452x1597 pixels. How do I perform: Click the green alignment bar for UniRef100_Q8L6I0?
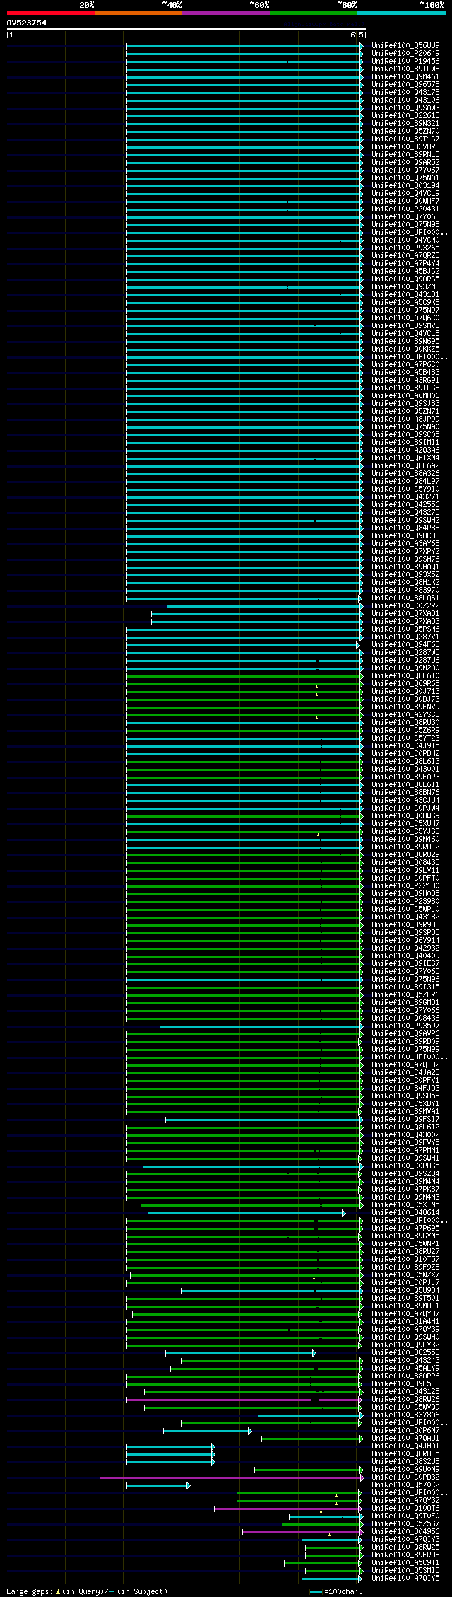click(244, 675)
